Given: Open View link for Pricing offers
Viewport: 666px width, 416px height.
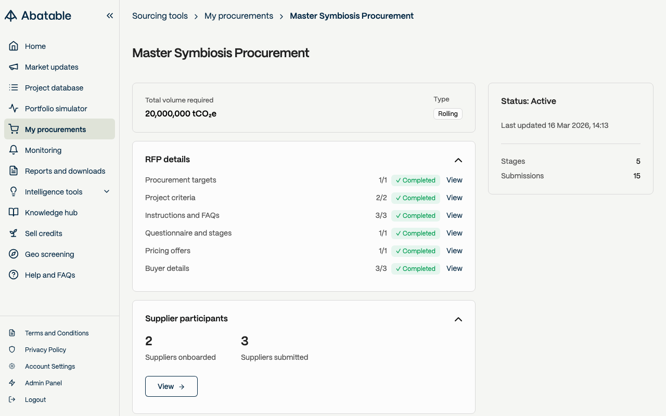Looking at the screenshot, I should 454,251.
